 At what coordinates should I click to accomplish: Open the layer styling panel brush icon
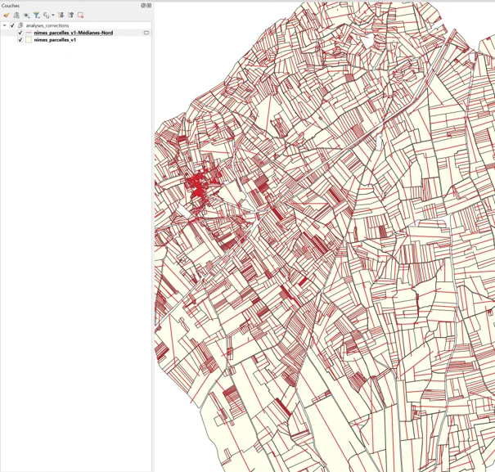click(7, 16)
